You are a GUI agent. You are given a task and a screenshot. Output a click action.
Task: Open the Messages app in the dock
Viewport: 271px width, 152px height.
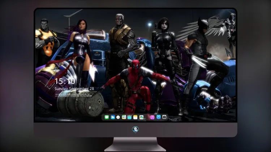pos(107,117)
